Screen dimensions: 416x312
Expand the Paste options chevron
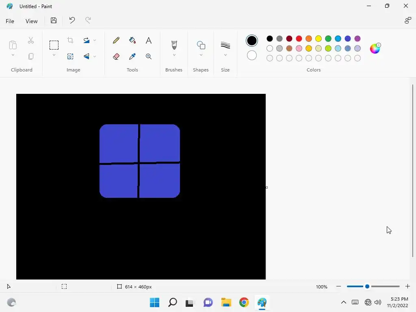(x=13, y=55)
